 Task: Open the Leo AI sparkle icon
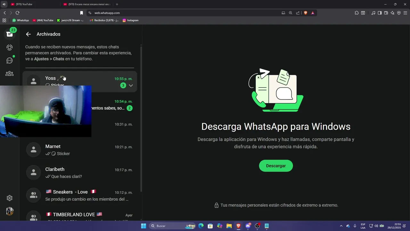click(x=392, y=13)
